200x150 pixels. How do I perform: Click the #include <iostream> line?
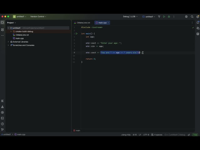[x=92, y=27]
